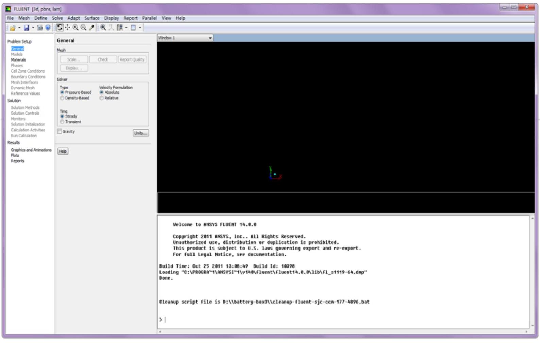This screenshot has width=540, height=344.
Task: Click the window layout arrangement icon
Action: (x=120, y=28)
